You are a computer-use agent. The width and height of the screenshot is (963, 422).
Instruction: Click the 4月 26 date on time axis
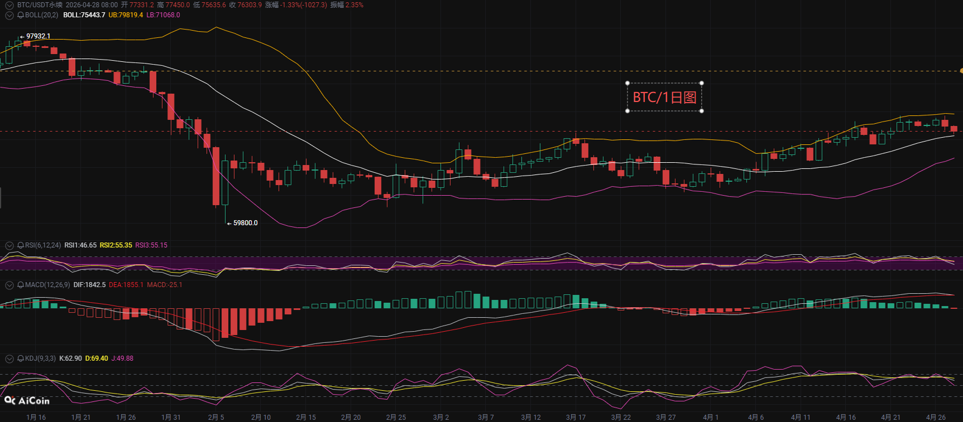coord(936,417)
